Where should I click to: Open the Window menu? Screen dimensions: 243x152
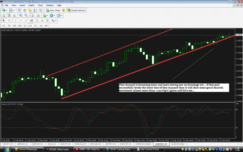(x=50, y=5)
